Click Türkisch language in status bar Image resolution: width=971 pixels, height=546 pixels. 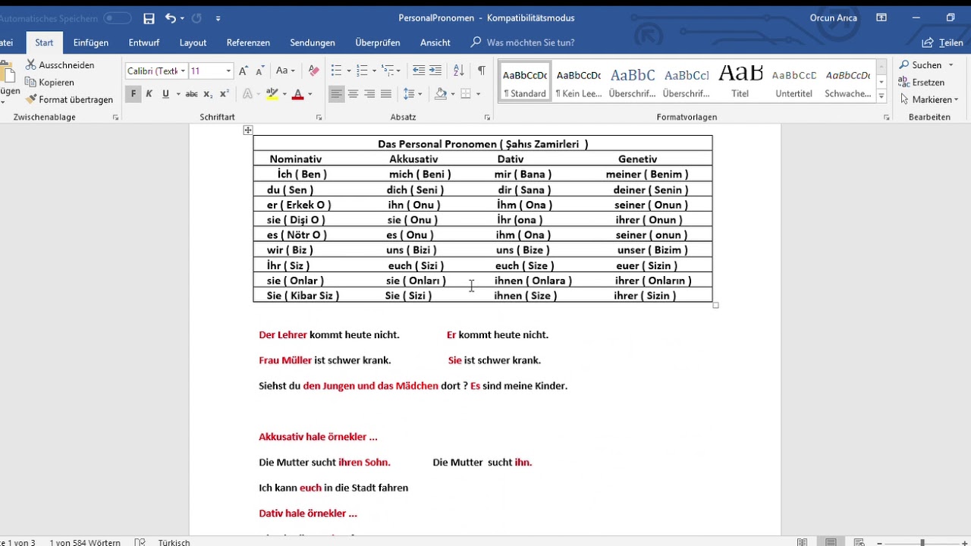pyautogui.click(x=174, y=542)
